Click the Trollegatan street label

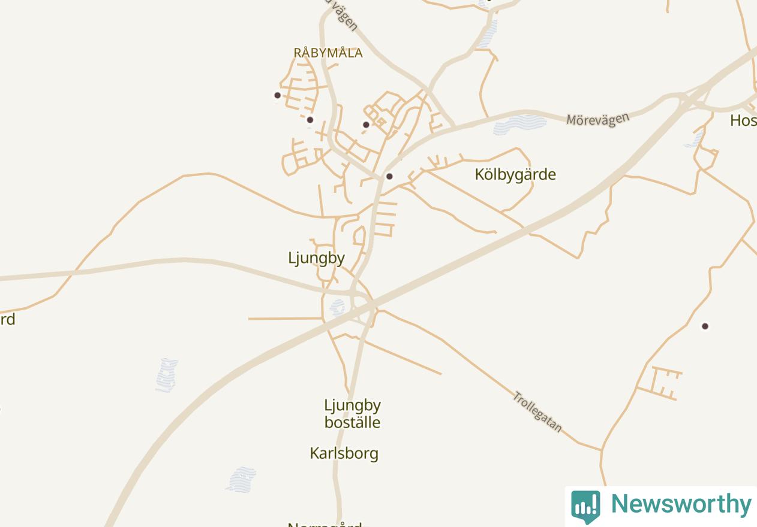point(537,412)
